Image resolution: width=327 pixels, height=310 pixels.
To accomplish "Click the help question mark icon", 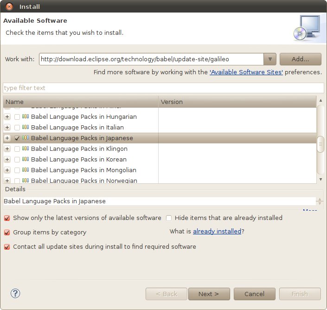I will (x=15, y=293).
